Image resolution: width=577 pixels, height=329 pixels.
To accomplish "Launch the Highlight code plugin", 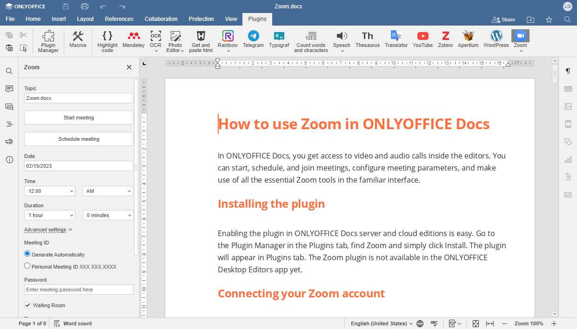I will (107, 41).
